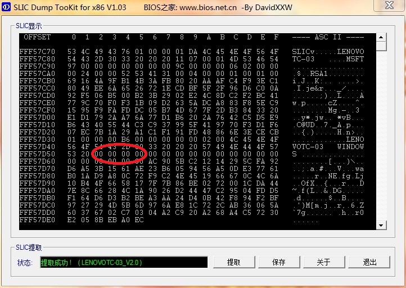Click the SLICv....LENOVO ASCII text
Viewport: 406px width, 288px height.
tap(328, 52)
